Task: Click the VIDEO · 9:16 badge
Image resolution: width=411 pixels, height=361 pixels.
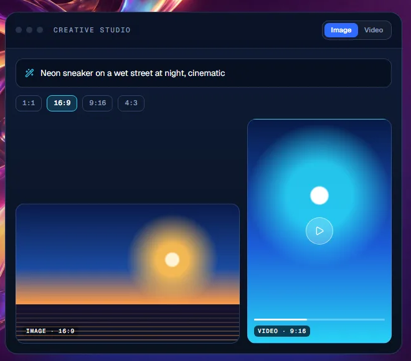Action: pyautogui.click(x=281, y=331)
